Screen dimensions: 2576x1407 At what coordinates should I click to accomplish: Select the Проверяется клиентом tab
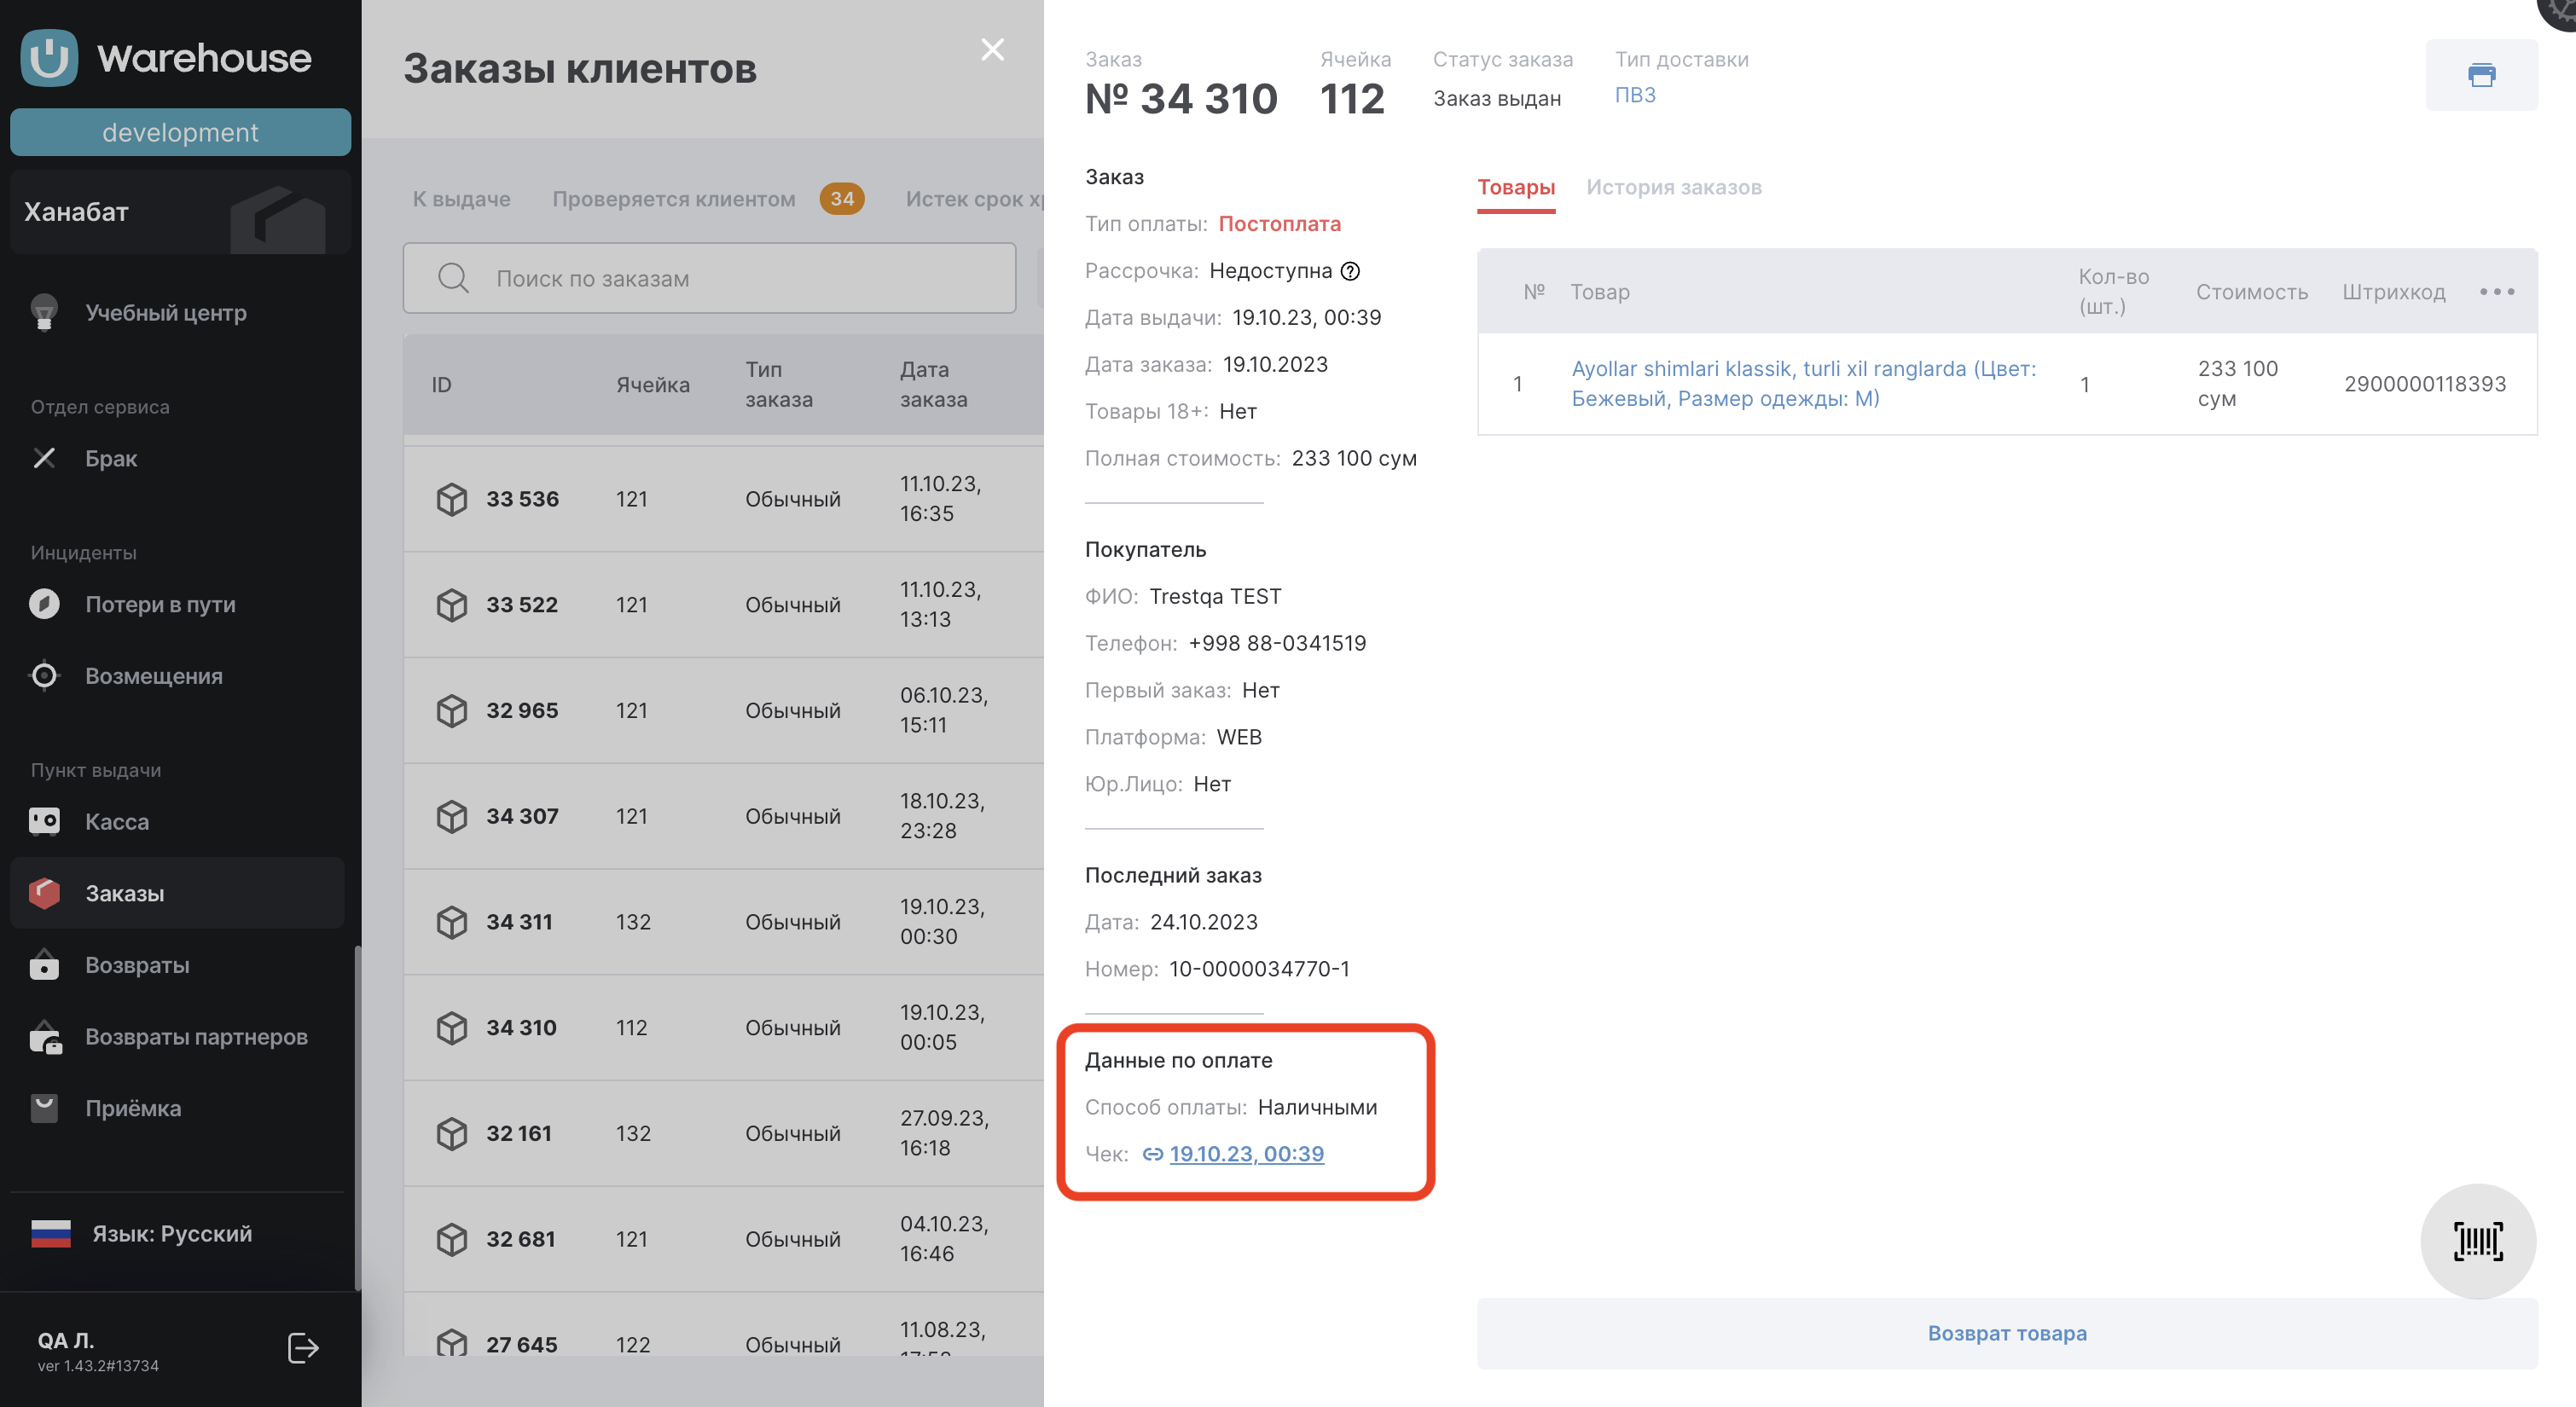673,199
